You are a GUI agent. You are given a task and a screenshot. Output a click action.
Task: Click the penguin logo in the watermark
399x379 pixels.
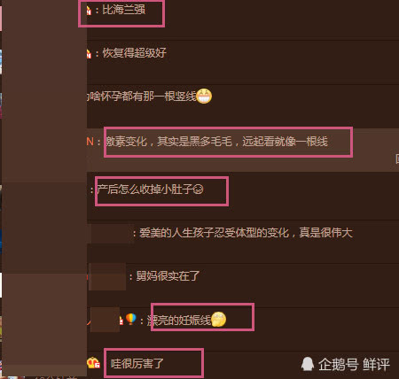(308, 364)
